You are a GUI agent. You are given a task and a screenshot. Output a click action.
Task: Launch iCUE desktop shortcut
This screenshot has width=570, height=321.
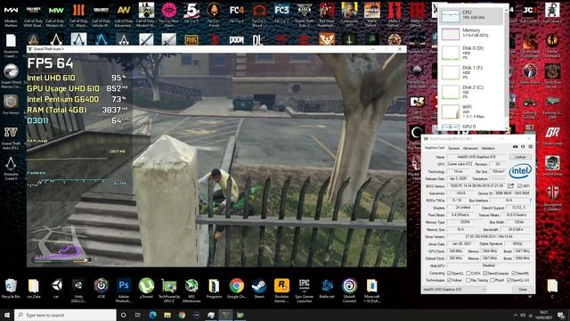coord(101,289)
